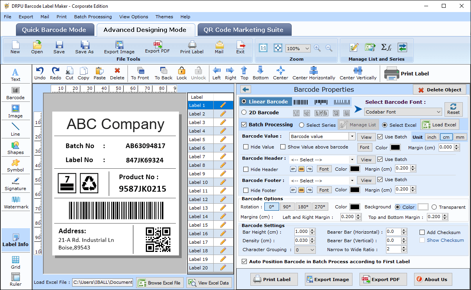471x290 pixels.
Task: Open the Batch Processing menu
Action: pyautogui.click(x=93, y=17)
